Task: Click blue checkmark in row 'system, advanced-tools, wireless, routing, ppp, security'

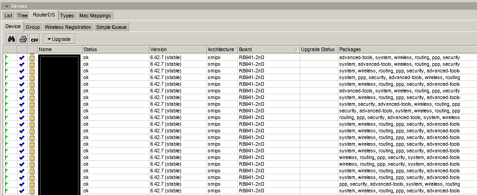Action: coord(21,64)
